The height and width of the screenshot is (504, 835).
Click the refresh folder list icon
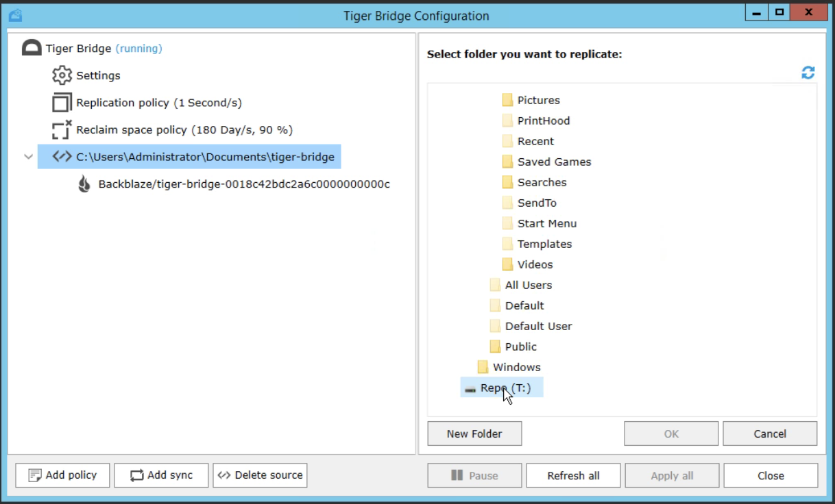click(808, 73)
